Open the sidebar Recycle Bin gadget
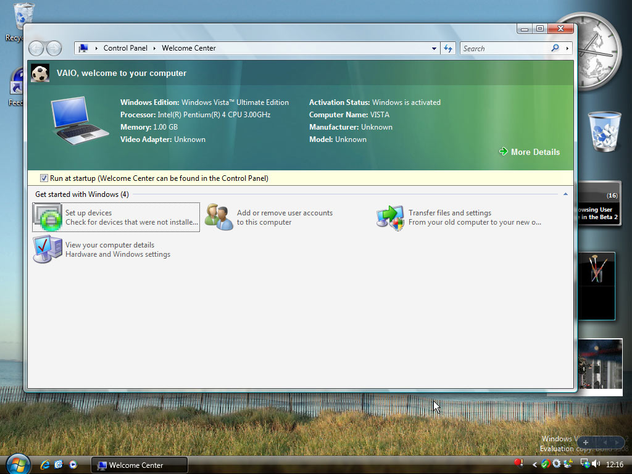The height and width of the screenshot is (474, 632). (604, 132)
